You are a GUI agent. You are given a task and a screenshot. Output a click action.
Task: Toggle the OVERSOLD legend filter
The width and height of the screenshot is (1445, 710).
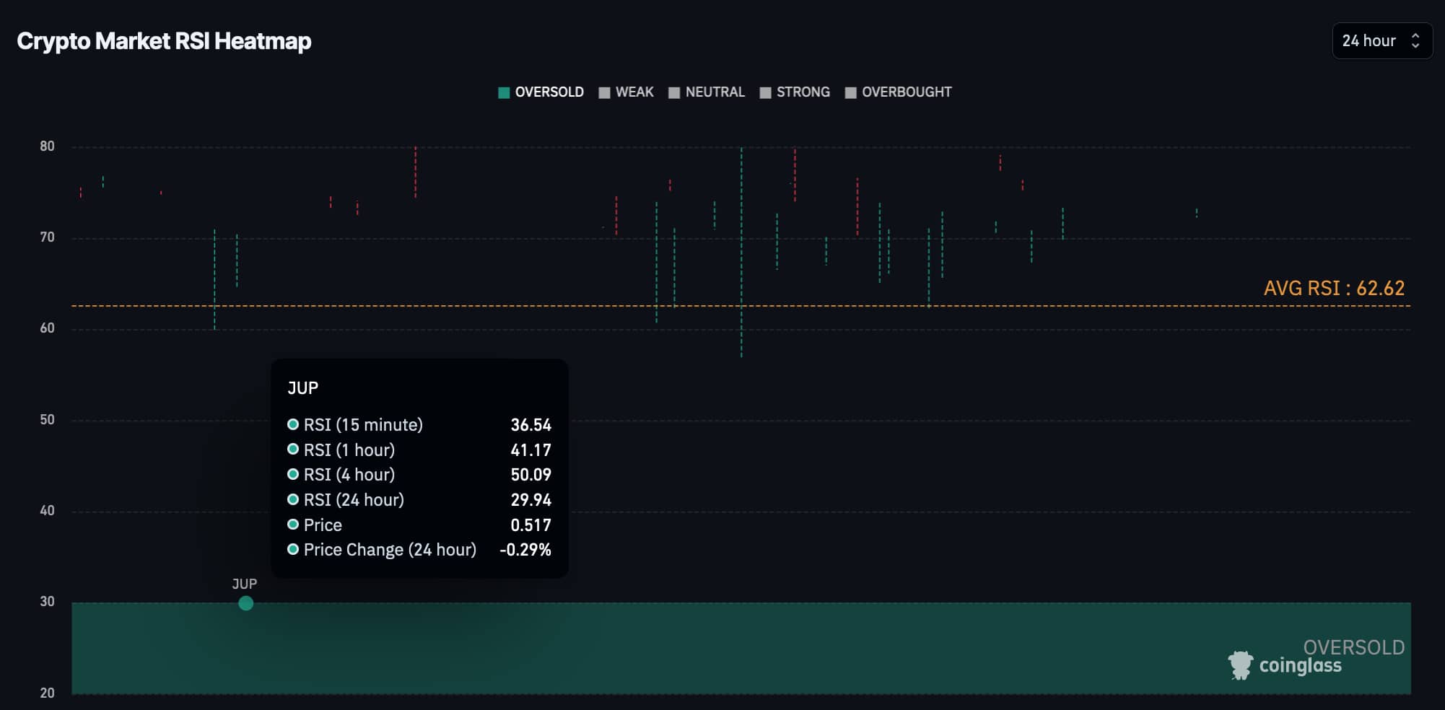tap(541, 92)
